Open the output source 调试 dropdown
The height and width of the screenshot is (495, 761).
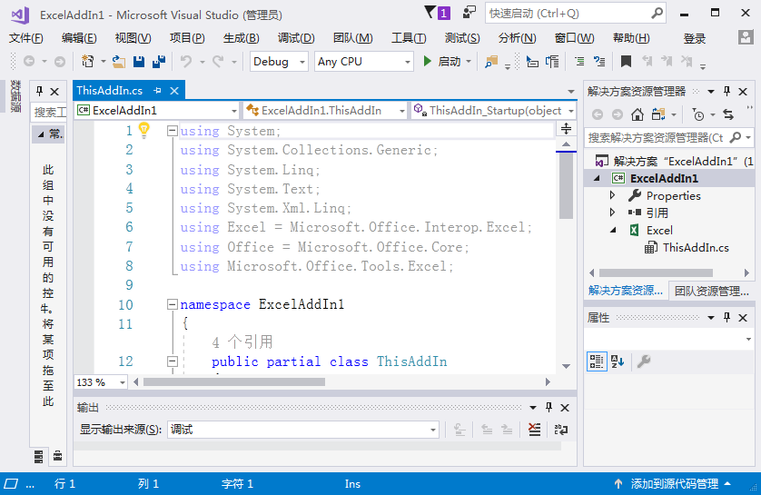[303, 430]
